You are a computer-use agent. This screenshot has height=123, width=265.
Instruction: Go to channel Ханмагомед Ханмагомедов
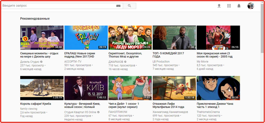(x=170, y=112)
